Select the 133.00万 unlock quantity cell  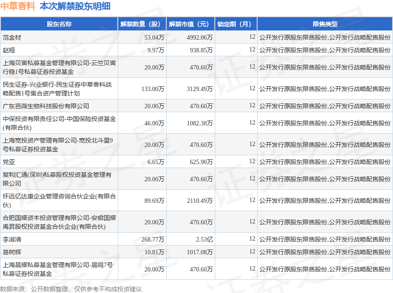tap(153, 89)
